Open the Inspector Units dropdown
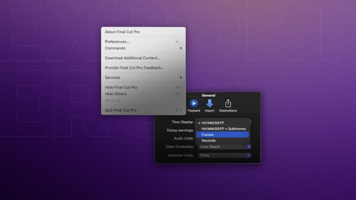This screenshot has width=356, height=200. tap(224, 155)
